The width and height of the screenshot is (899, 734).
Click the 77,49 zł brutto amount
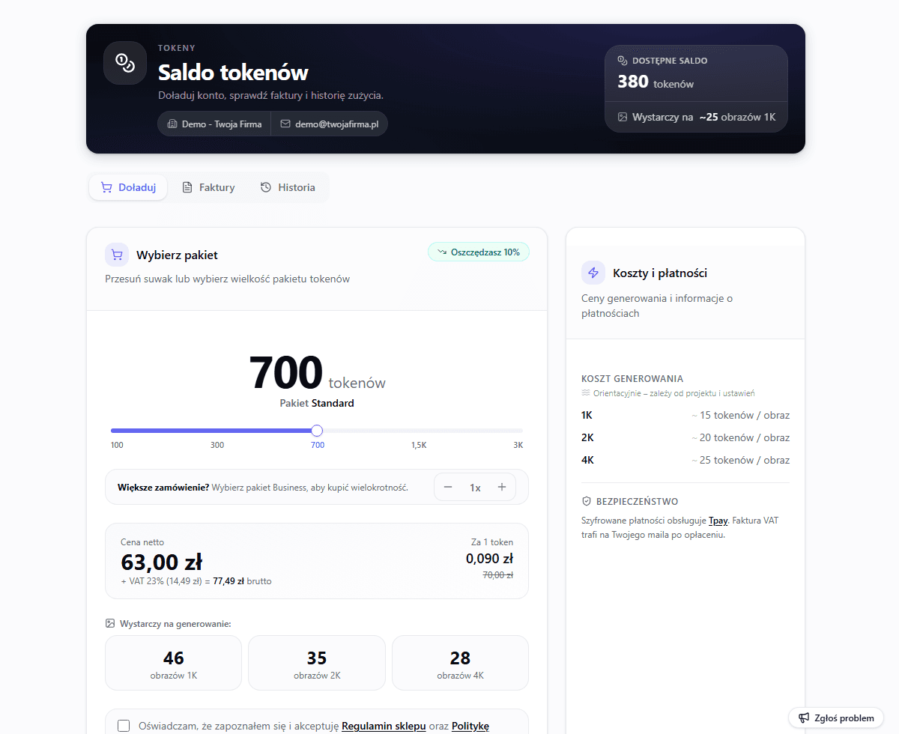pyautogui.click(x=242, y=581)
